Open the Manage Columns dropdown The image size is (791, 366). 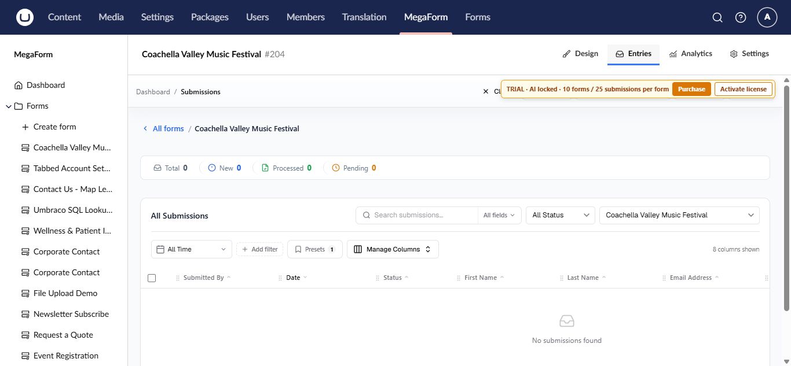(x=393, y=249)
